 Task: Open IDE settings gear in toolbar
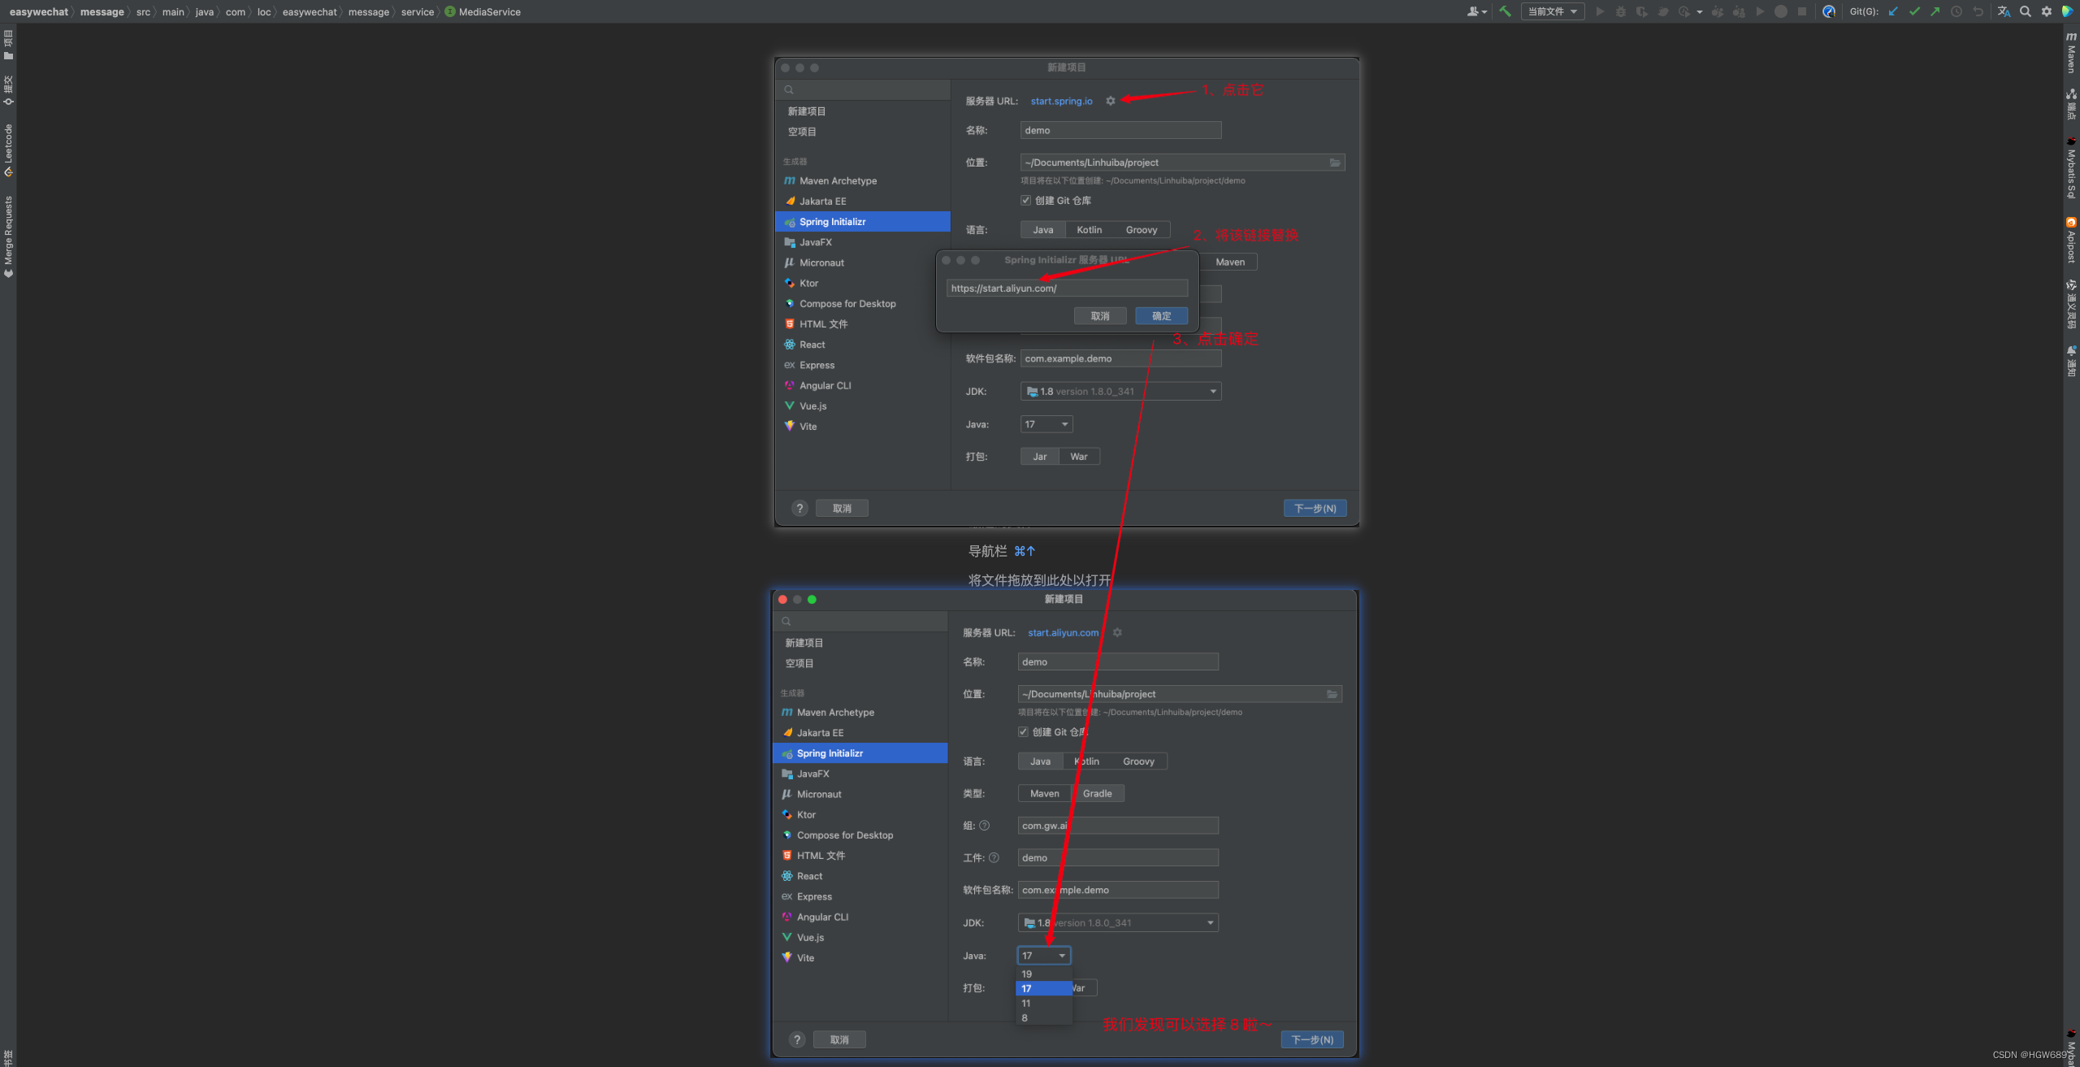2047,11
